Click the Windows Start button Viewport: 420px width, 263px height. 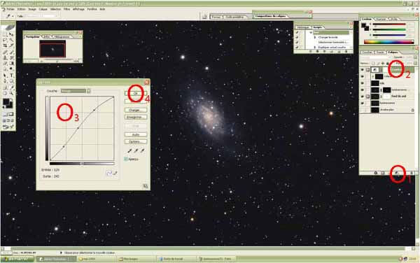pyautogui.click(x=17, y=260)
